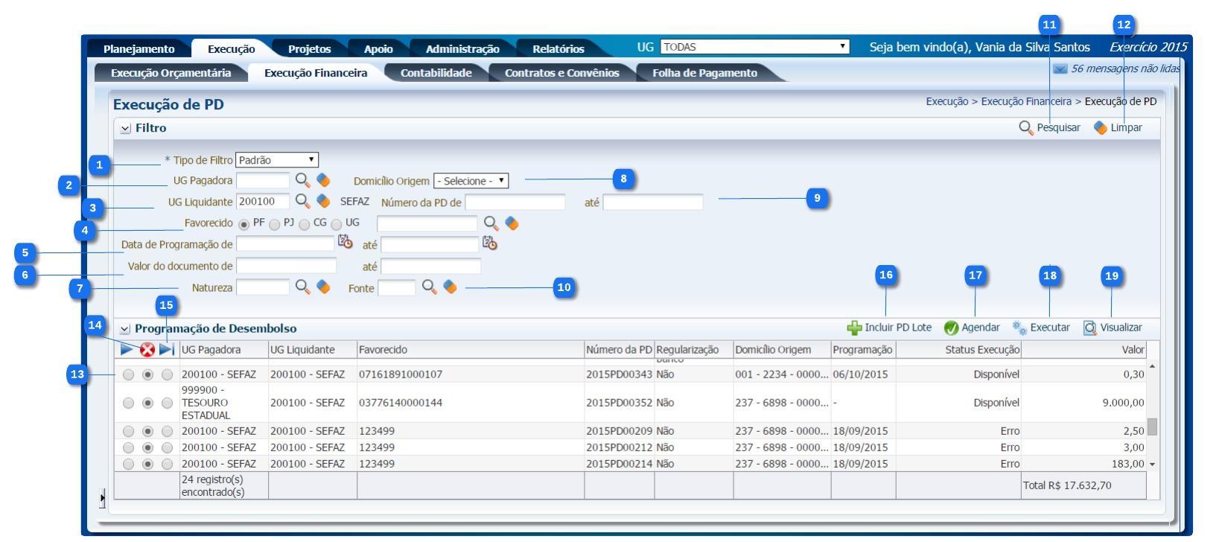The height and width of the screenshot is (542, 1219).
Task: Select the CG Favorecido radio option
Action: pos(305,224)
